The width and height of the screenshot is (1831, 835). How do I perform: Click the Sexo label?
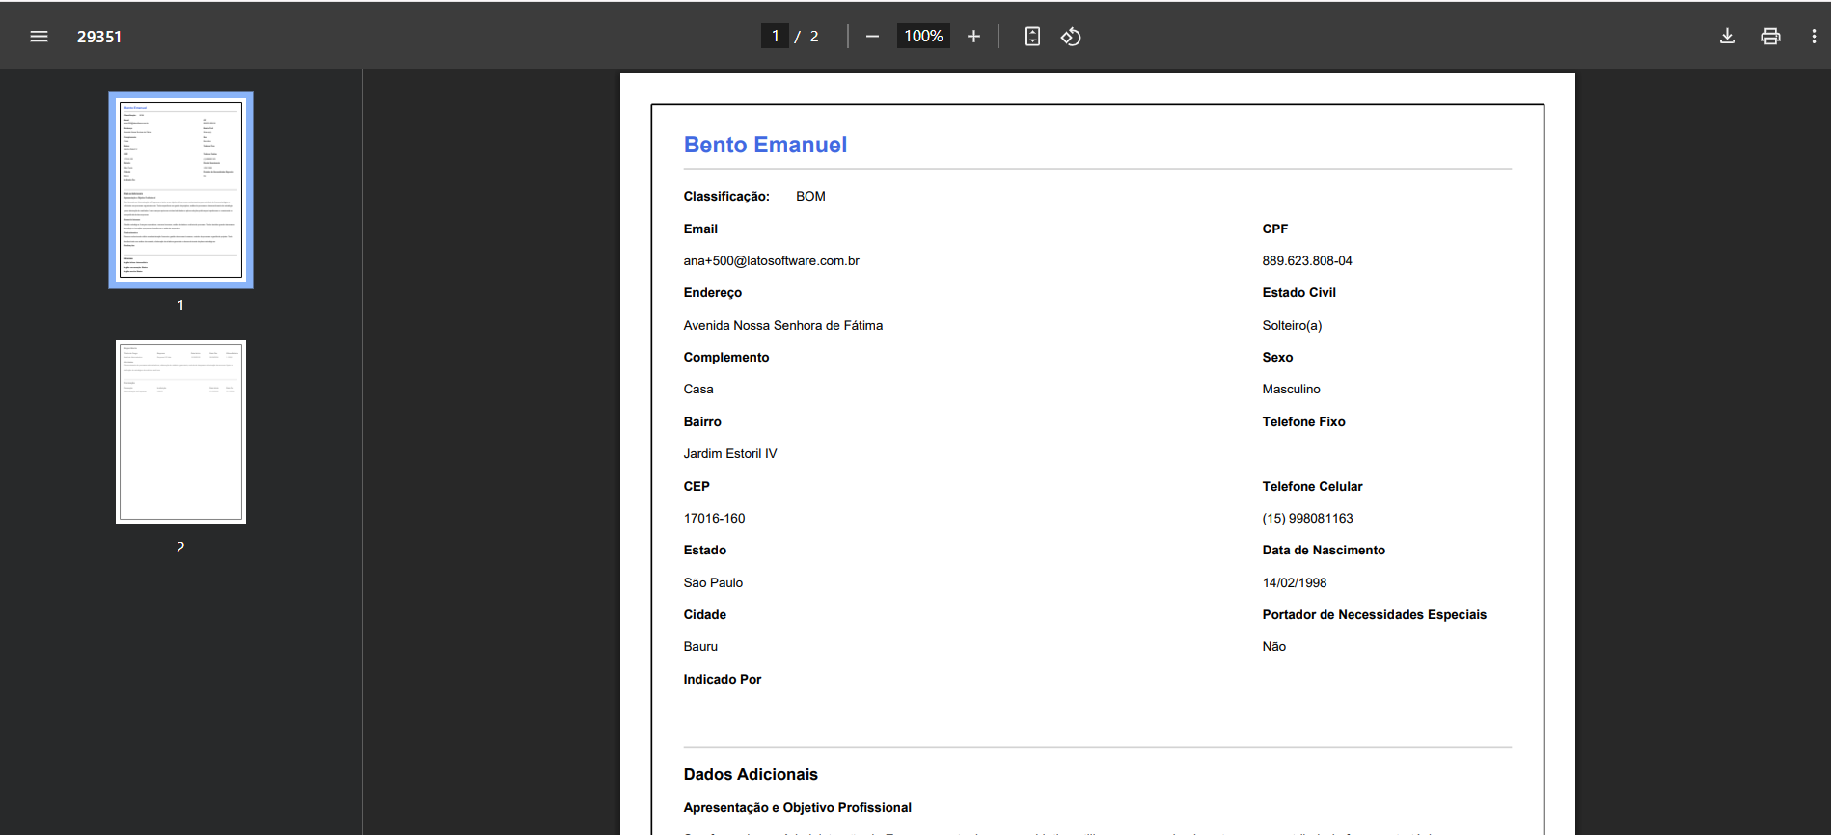[1277, 357]
